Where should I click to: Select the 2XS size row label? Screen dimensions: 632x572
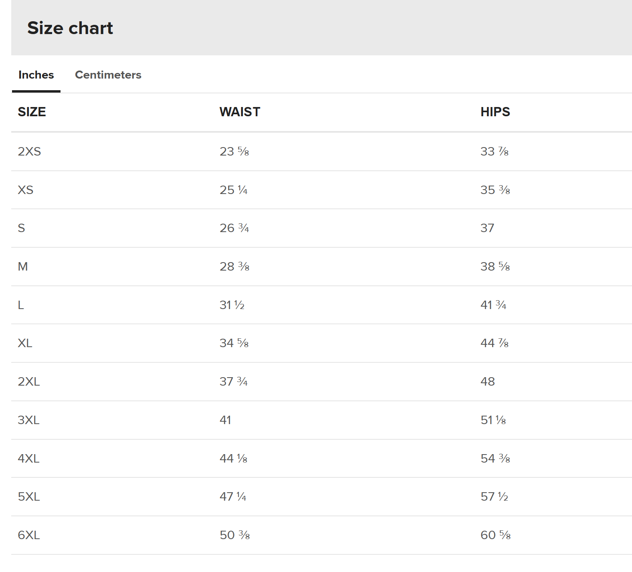pos(29,152)
